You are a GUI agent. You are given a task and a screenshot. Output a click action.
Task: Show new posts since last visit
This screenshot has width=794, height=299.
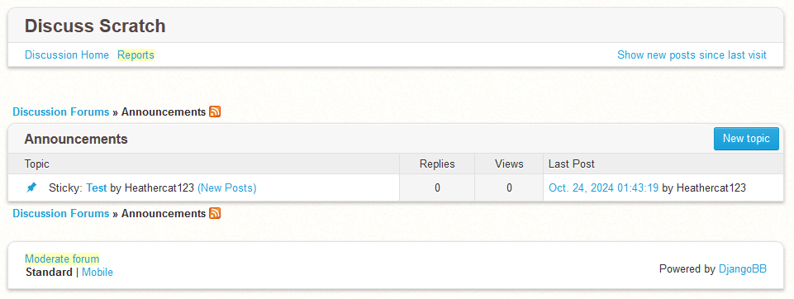(692, 55)
